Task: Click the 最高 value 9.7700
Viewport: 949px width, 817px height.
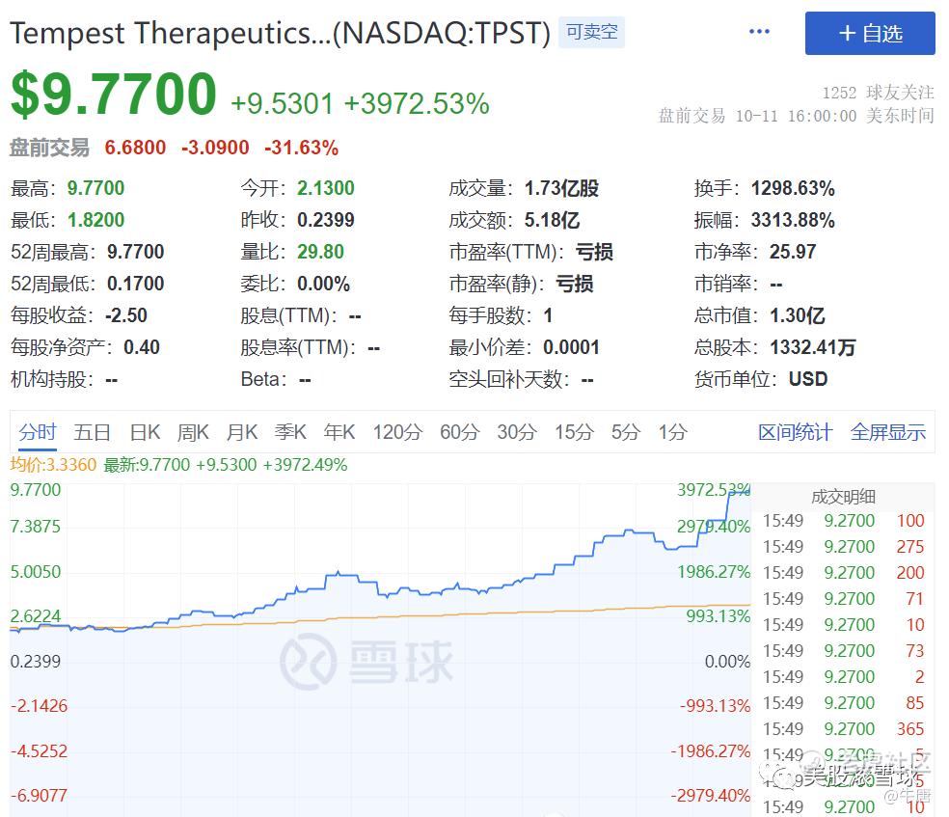Action: coord(95,188)
